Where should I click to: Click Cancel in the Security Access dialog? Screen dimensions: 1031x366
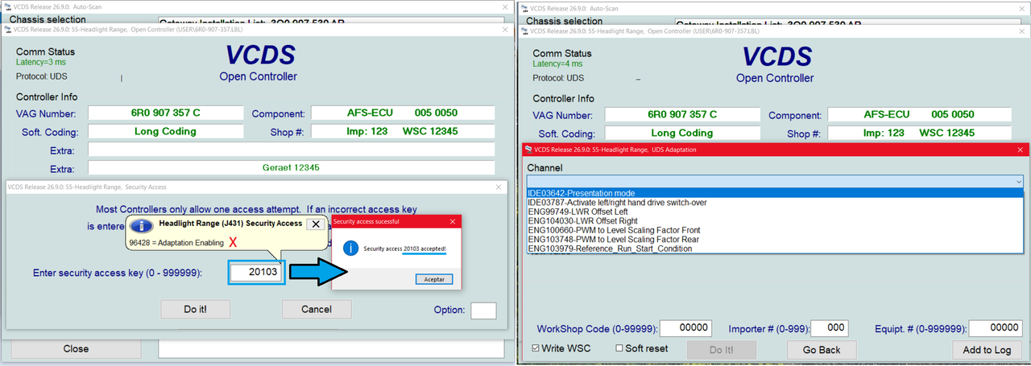317,309
